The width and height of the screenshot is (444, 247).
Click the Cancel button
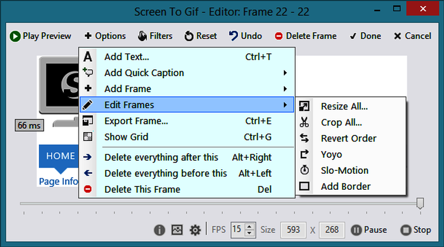pos(412,36)
